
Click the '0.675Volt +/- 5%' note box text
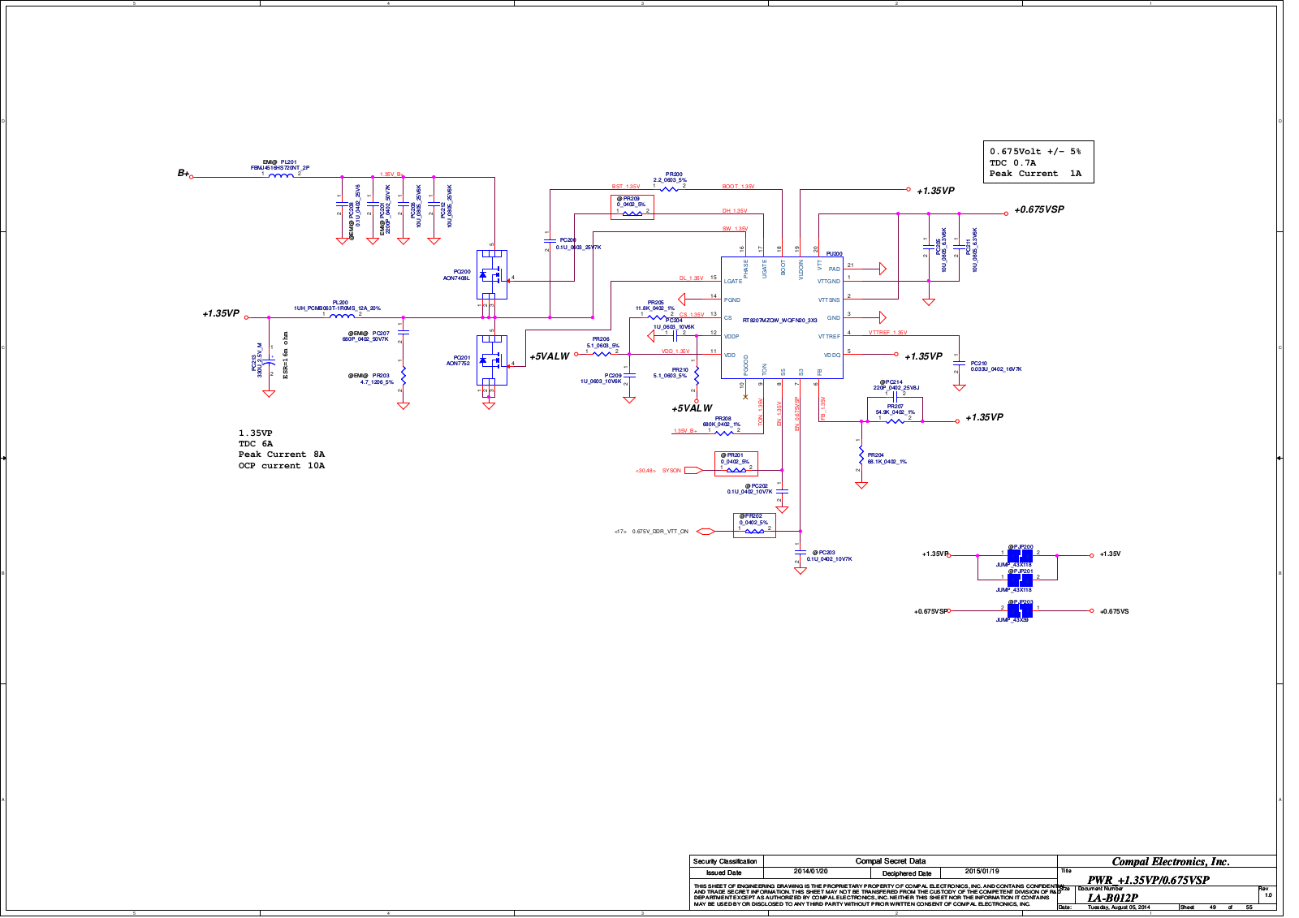coord(1035,152)
